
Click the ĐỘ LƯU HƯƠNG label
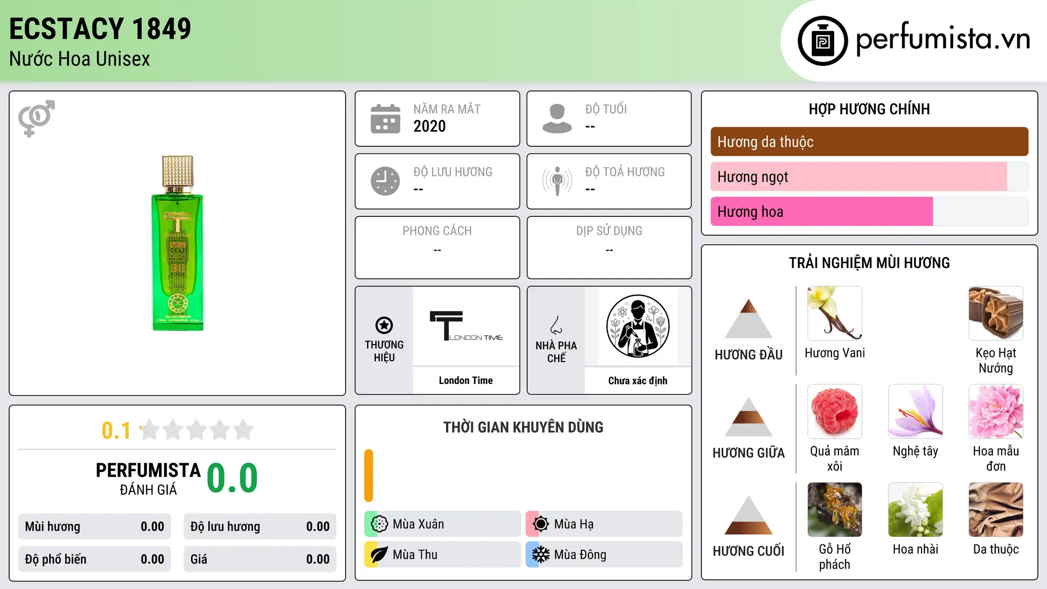click(453, 172)
